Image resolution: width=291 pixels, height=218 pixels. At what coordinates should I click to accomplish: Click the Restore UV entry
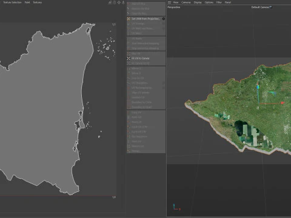146,147
